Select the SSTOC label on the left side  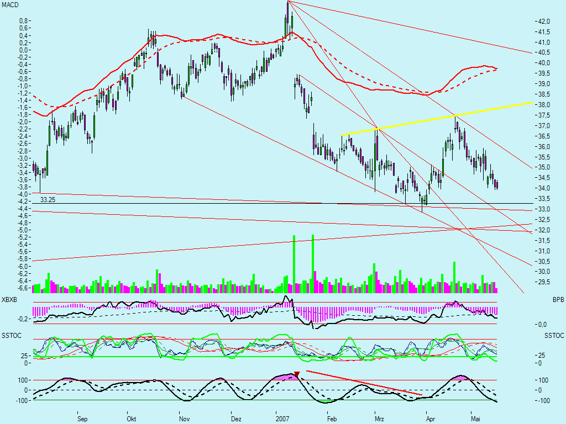12,336
